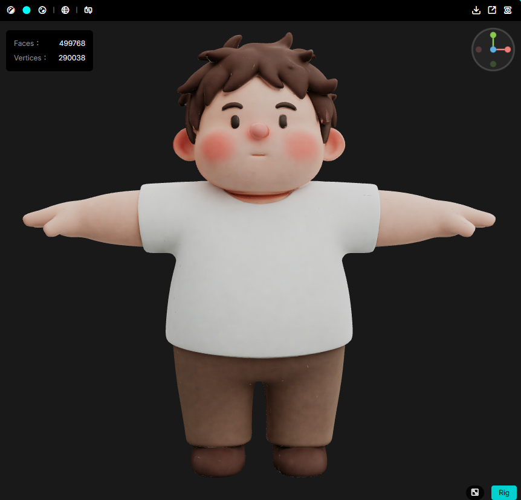Select the glossy sphere material view icon
Image resolution: width=521 pixels, height=500 pixels.
pos(42,10)
